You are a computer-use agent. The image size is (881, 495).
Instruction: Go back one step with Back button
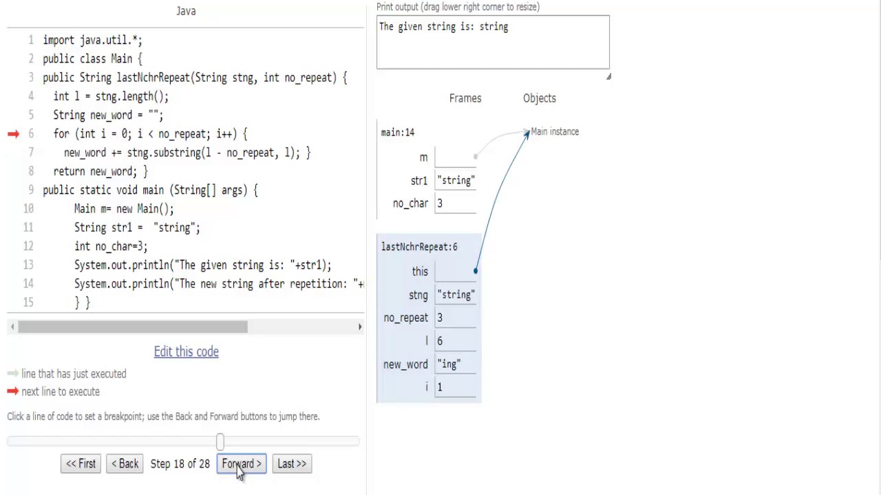(x=125, y=463)
